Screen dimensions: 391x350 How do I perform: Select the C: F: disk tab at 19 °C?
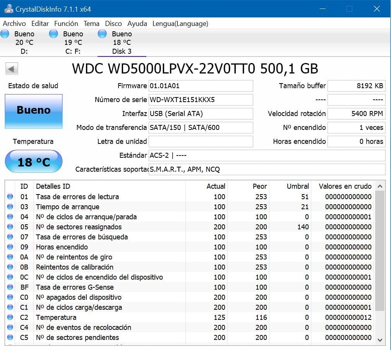point(73,43)
